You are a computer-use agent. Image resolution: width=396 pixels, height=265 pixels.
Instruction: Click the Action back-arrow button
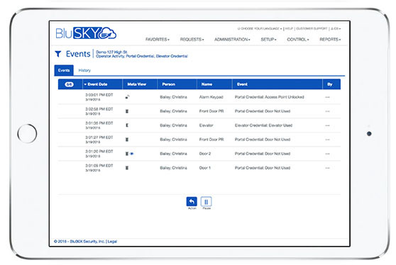(192, 201)
